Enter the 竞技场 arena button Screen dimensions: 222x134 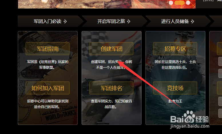(x=175, y=88)
